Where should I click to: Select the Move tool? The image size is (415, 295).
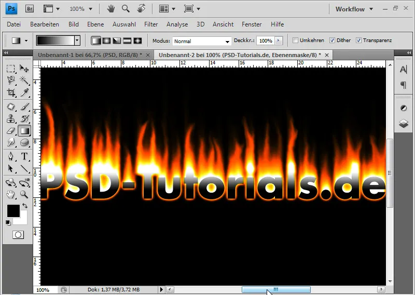[24, 69]
